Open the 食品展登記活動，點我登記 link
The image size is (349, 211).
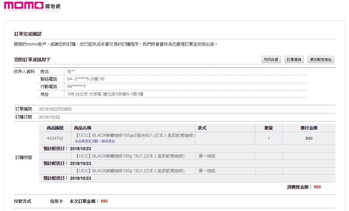pos(95,141)
